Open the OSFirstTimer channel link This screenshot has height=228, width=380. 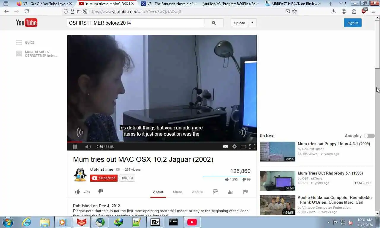(x=102, y=169)
